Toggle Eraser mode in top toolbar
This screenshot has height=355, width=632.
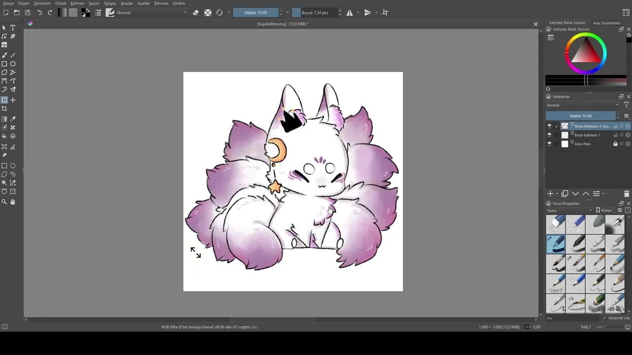pyautogui.click(x=196, y=13)
